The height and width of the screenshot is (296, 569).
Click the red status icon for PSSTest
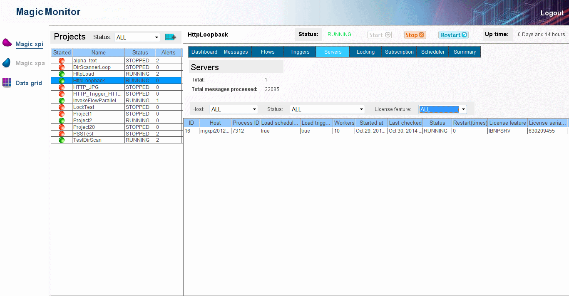[62, 134]
